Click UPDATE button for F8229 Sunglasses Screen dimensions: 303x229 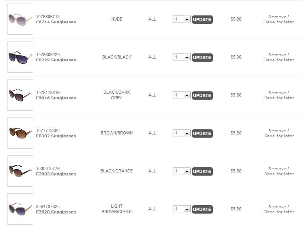tap(202, 57)
